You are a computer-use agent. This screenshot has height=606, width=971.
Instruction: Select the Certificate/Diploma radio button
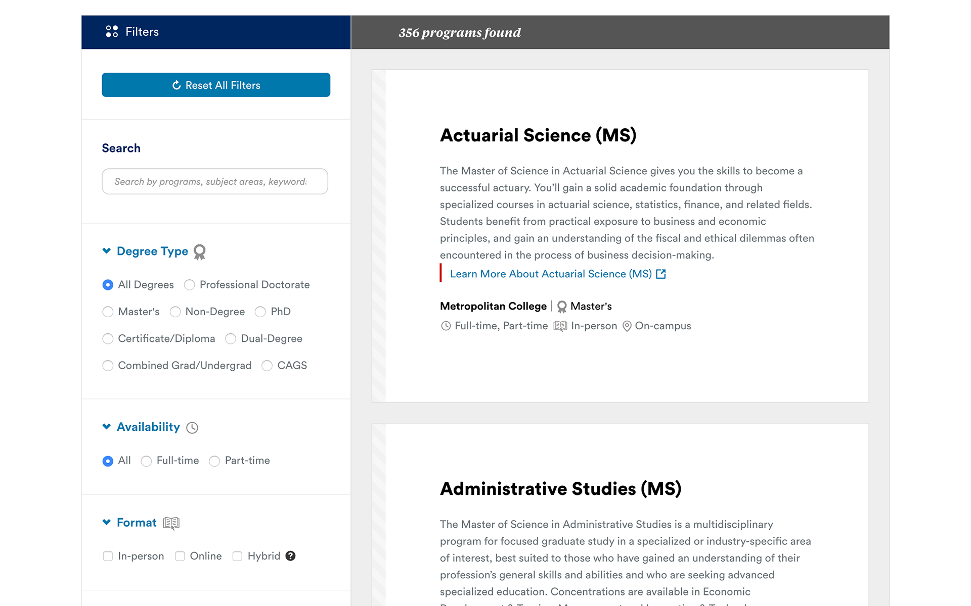point(108,338)
